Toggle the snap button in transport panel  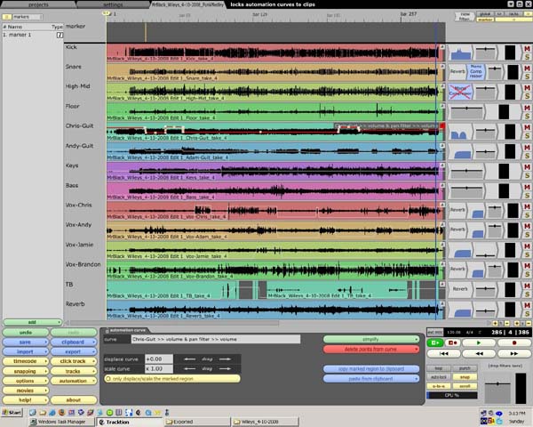465,377
